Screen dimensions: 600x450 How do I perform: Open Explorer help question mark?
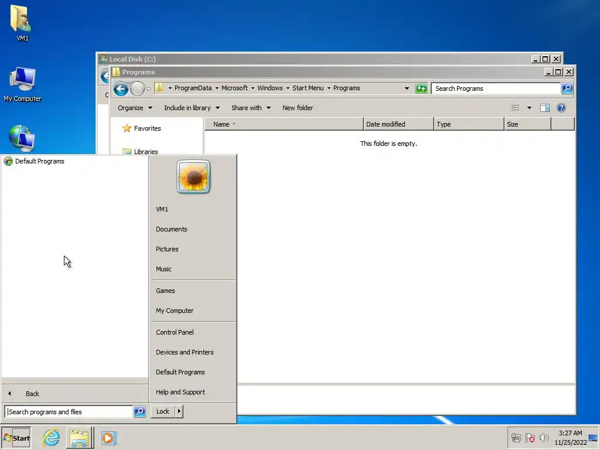tap(561, 108)
